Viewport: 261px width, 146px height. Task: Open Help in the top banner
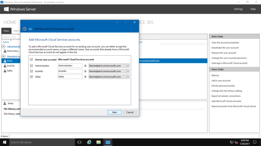pos(253,9)
